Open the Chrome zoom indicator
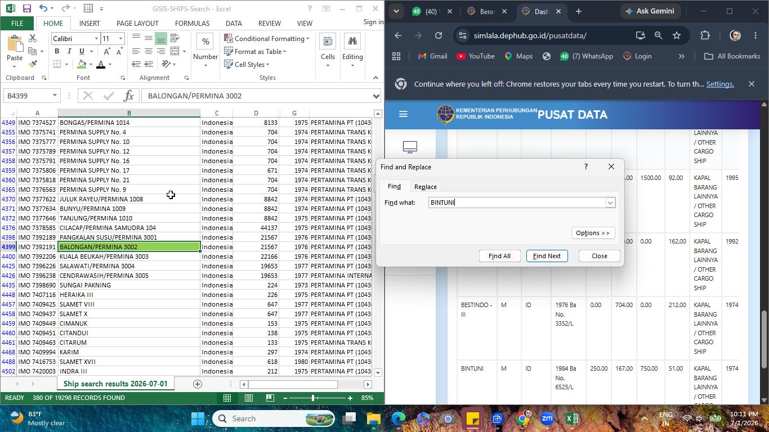The height and width of the screenshot is (432, 769). tap(658, 35)
